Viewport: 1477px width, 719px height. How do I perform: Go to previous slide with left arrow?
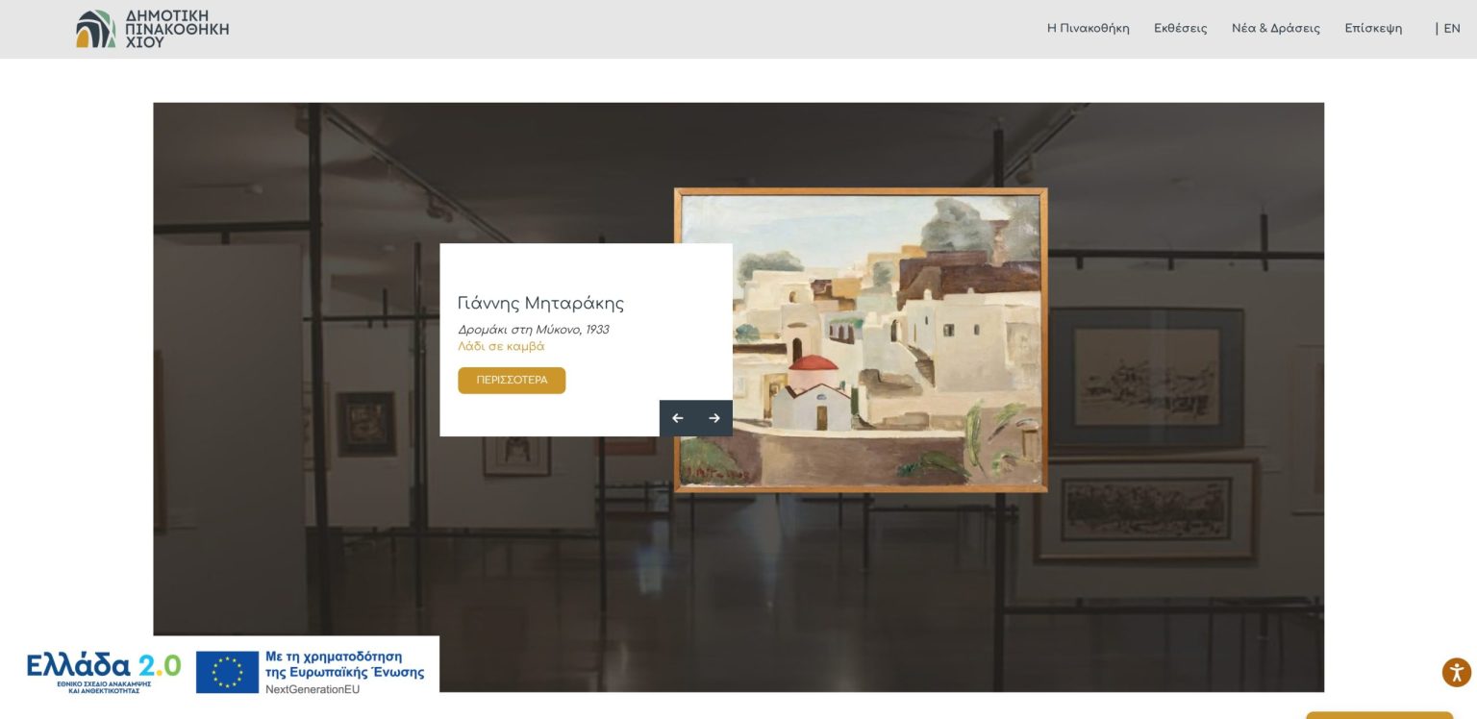tap(677, 418)
